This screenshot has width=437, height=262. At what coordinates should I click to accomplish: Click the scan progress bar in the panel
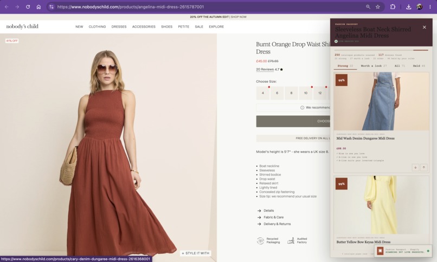(381, 50)
